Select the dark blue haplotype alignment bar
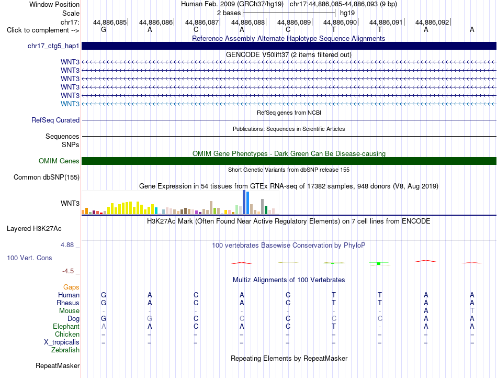The height and width of the screenshot is (378, 497). click(289, 46)
